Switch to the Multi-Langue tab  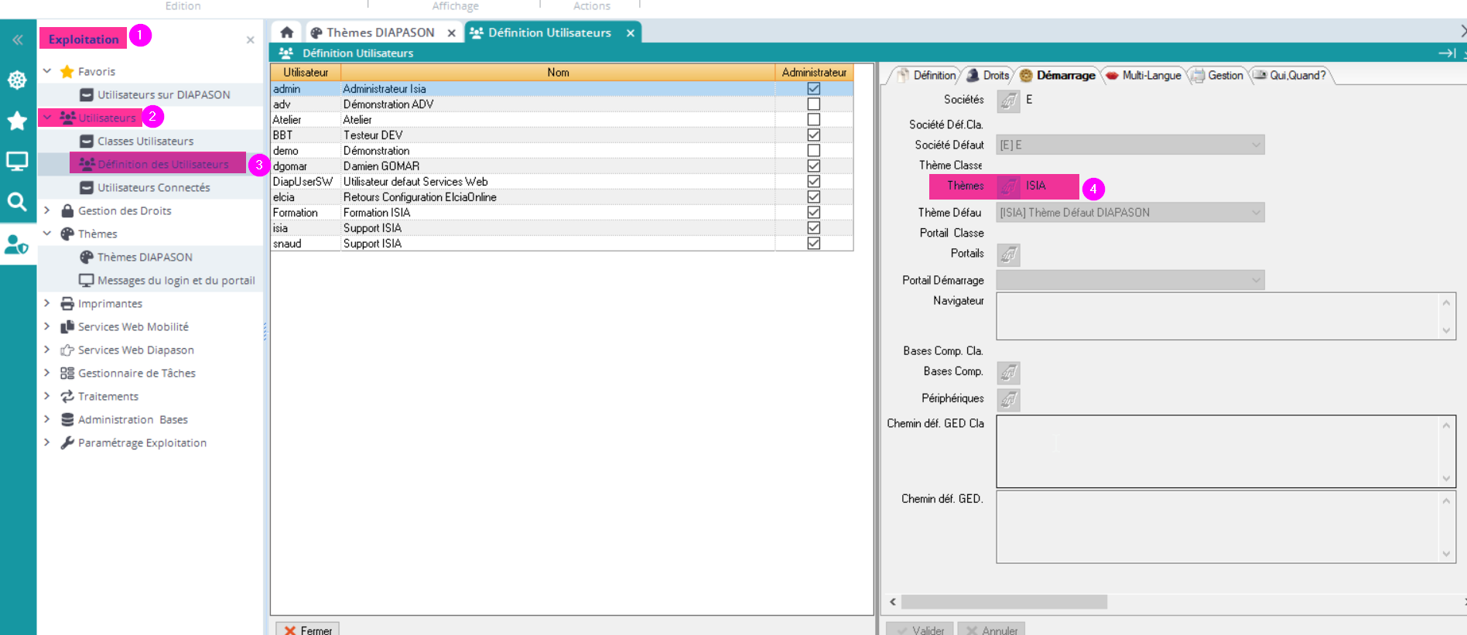coord(1144,75)
